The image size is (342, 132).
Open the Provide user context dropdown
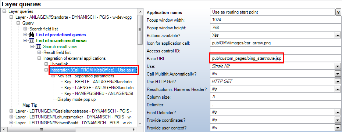tap(338, 128)
